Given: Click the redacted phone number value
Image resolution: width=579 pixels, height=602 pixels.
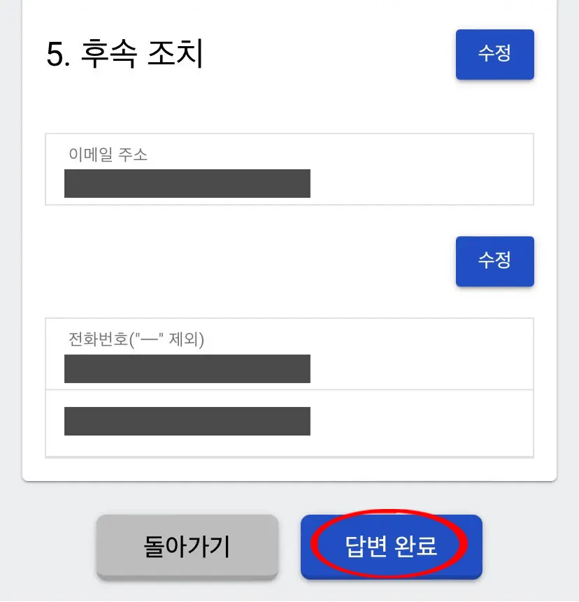Looking at the screenshot, I should click(187, 368).
